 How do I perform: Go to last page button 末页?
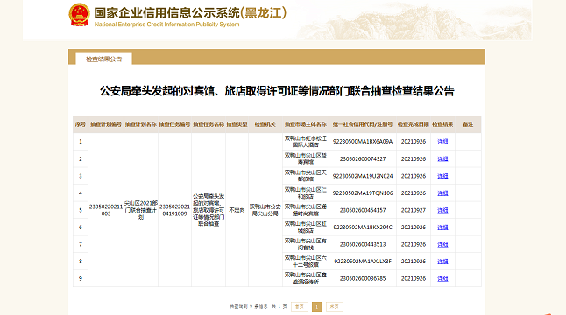tap(335, 307)
